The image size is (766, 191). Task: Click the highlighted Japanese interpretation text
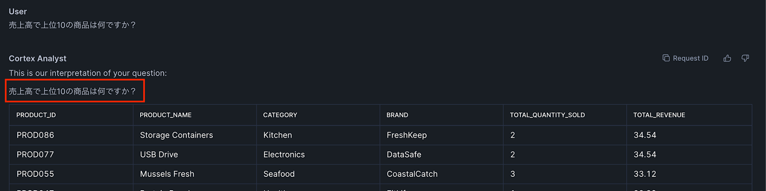(x=72, y=91)
